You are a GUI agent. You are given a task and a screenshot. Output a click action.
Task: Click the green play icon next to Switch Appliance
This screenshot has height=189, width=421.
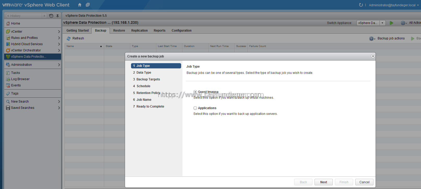[x=391, y=23]
